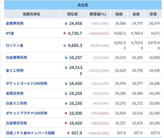Click blue down arrow beside 24,458
The height and width of the screenshot is (138, 164).
coord(66,24)
